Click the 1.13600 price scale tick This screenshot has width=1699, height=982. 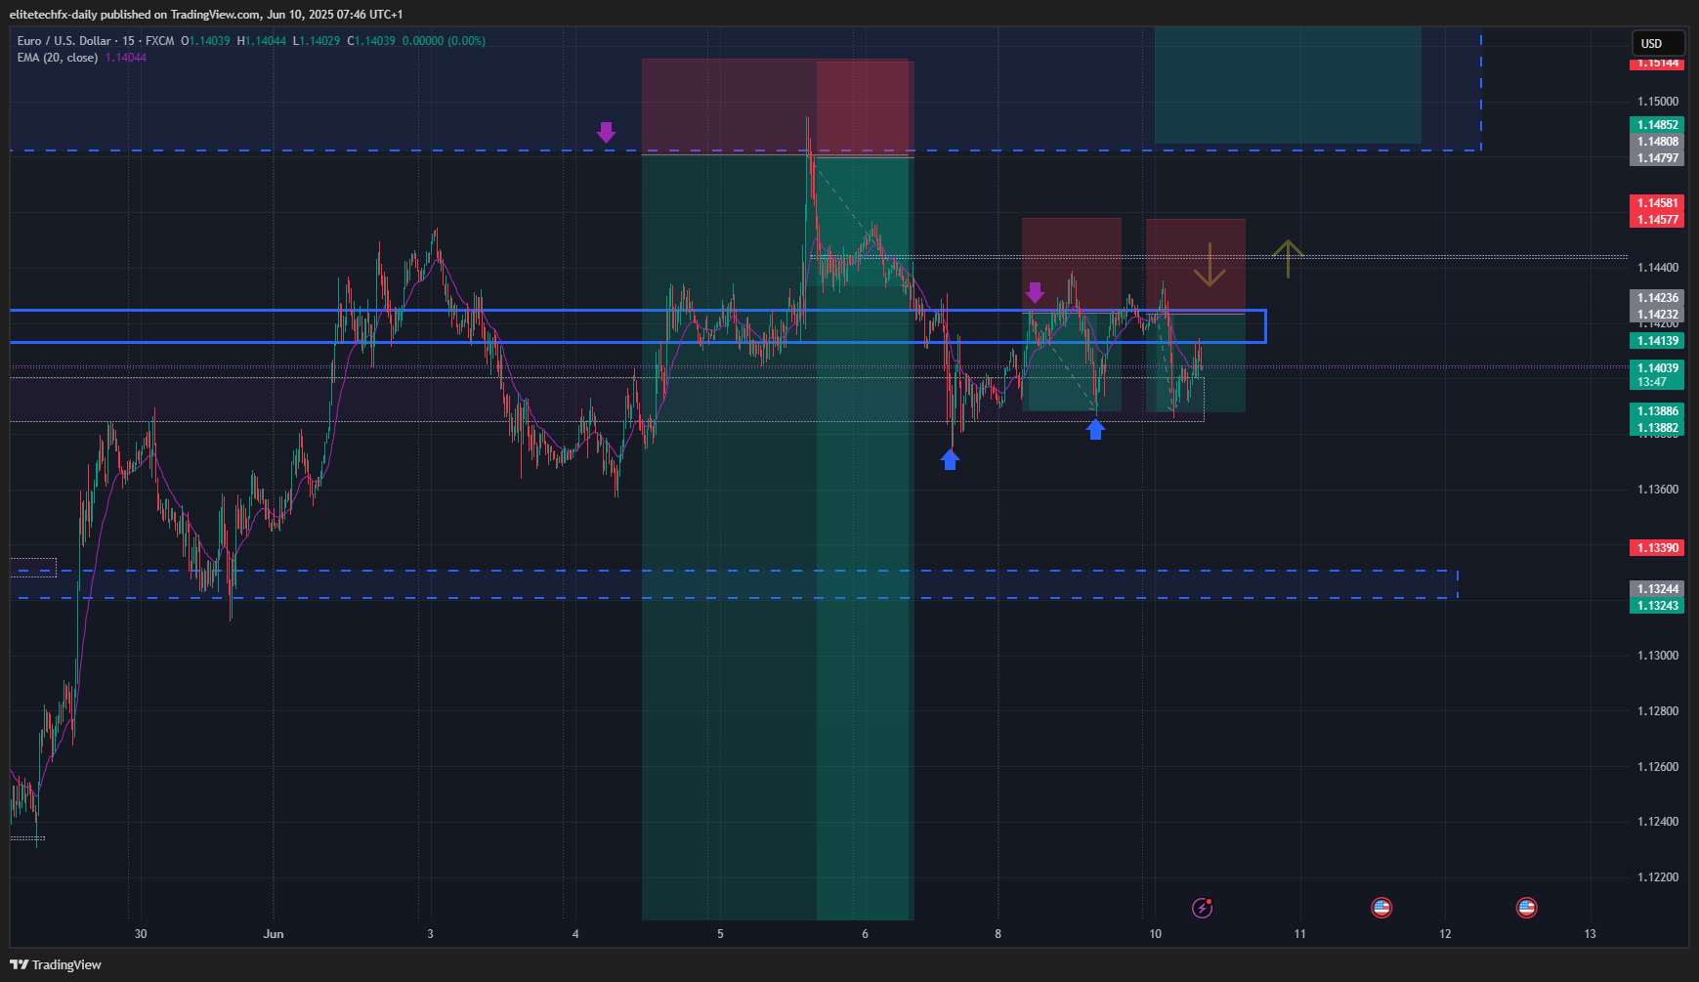click(x=1658, y=490)
